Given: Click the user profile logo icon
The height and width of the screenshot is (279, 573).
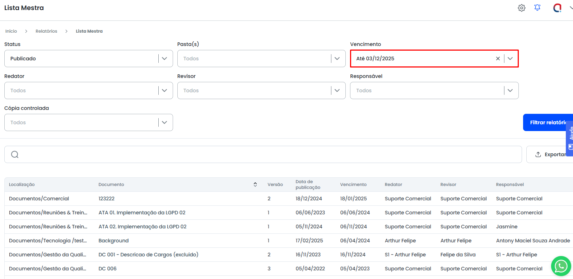Looking at the screenshot, I should tap(557, 8).
